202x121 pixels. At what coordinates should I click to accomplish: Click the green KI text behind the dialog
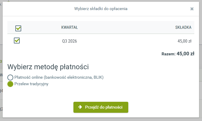[1, 61]
